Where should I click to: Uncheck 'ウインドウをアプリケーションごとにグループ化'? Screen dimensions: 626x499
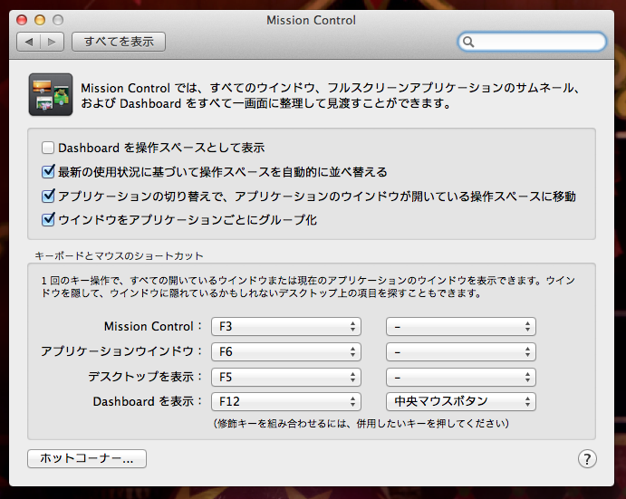coord(48,219)
